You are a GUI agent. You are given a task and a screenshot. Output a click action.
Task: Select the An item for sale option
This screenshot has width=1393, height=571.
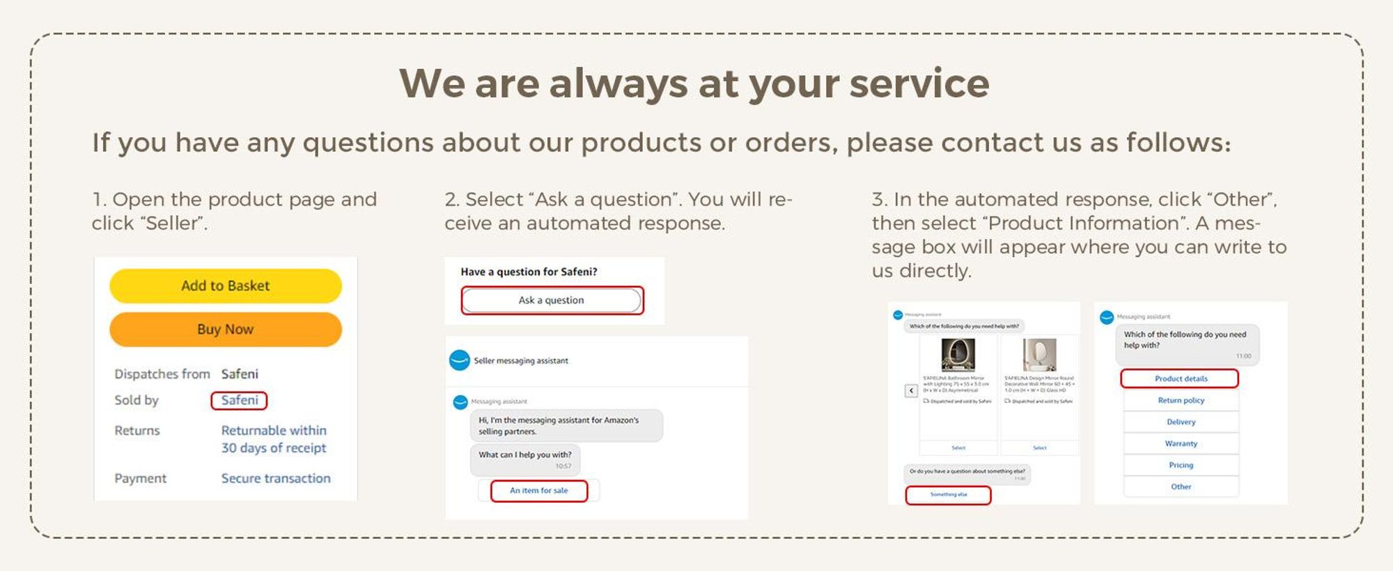pyautogui.click(x=539, y=491)
